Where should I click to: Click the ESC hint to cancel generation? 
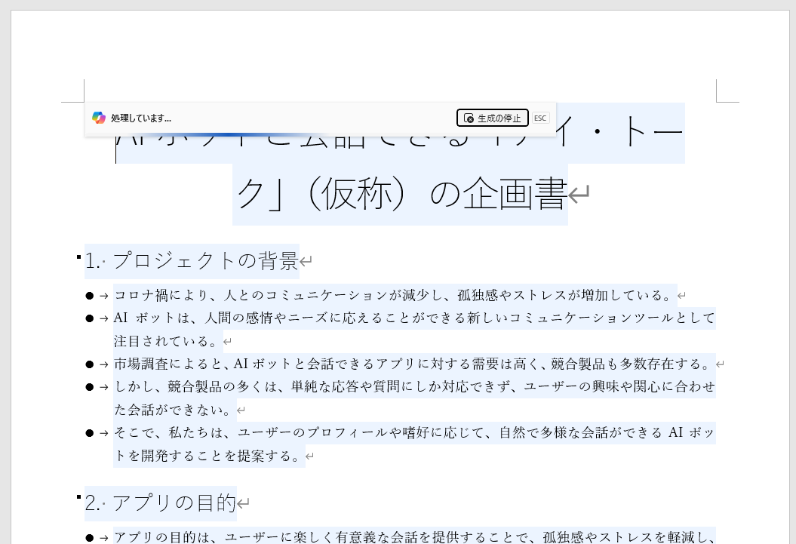540,118
